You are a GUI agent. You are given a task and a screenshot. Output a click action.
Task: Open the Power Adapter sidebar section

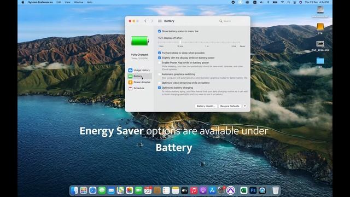[139, 82]
